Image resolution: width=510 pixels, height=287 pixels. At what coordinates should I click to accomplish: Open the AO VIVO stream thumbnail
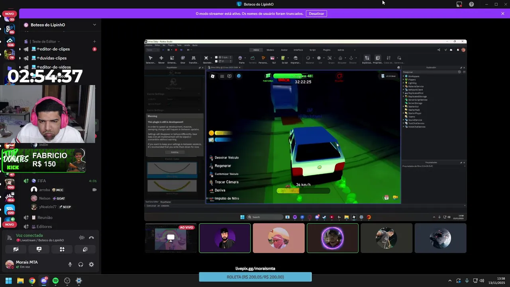point(171,238)
